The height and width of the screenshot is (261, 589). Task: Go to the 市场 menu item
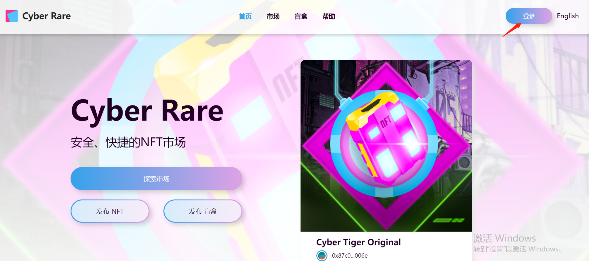click(x=273, y=16)
